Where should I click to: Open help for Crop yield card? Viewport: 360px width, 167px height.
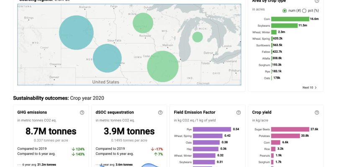coord(317,112)
